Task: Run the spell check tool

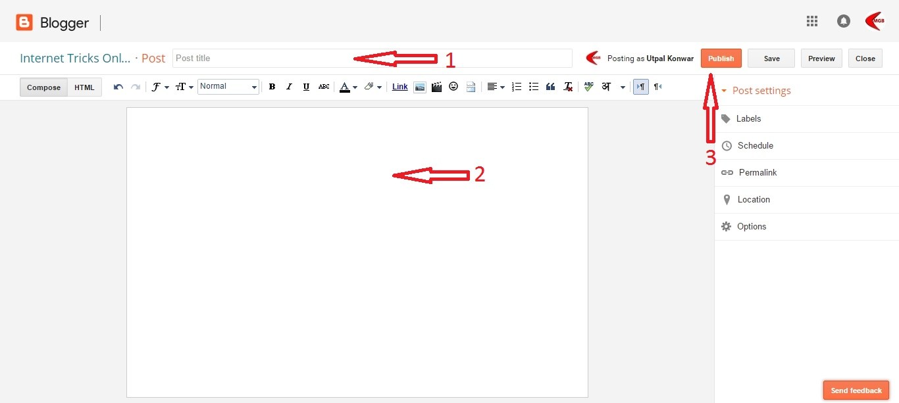Action: [588, 87]
